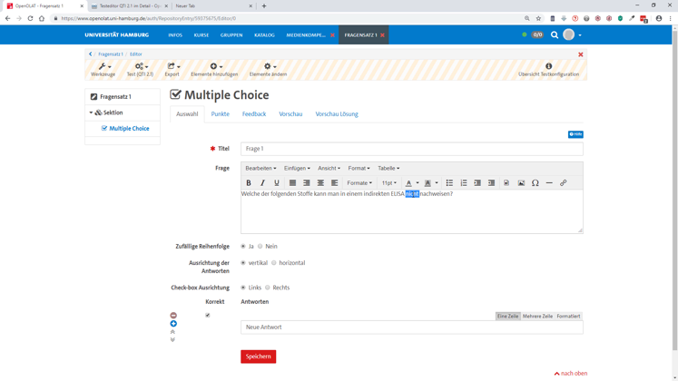Insert a bulleted list

point(449,183)
